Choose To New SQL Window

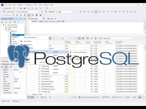80,52
